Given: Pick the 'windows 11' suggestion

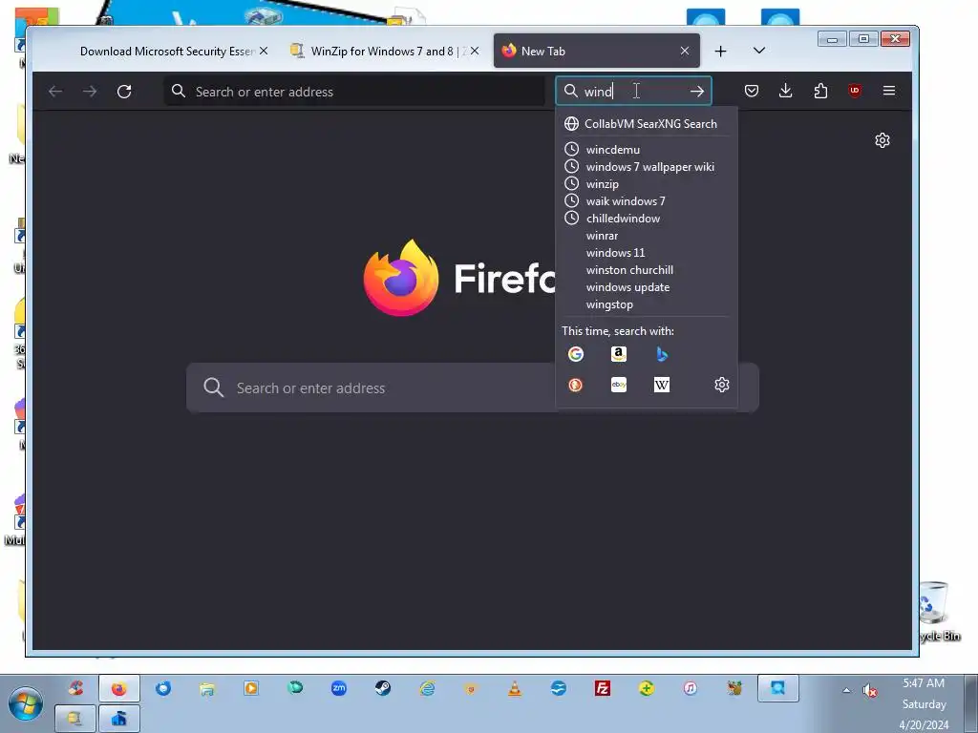Looking at the screenshot, I should pyautogui.click(x=647, y=252).
